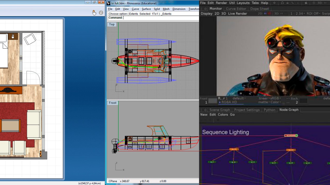Open the Solid menu in Rhino

coord(157,9)
